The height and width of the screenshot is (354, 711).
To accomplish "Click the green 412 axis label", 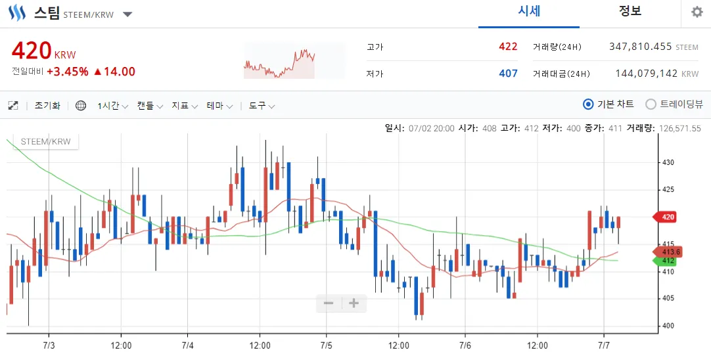I will [664, 261].
